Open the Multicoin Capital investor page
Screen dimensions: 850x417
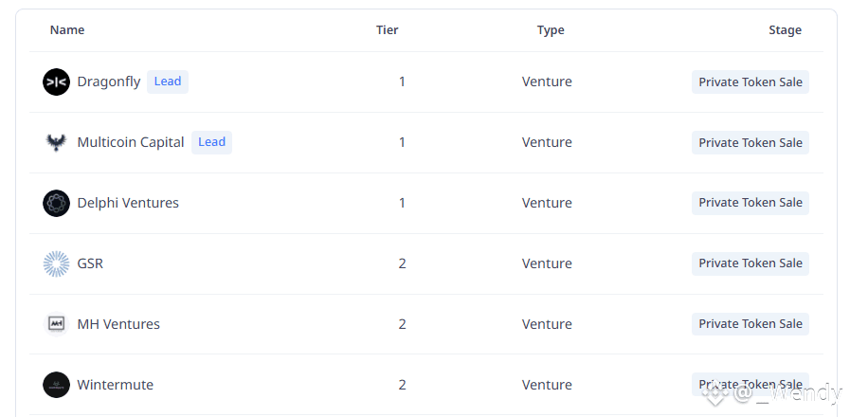tap(131, 142)
